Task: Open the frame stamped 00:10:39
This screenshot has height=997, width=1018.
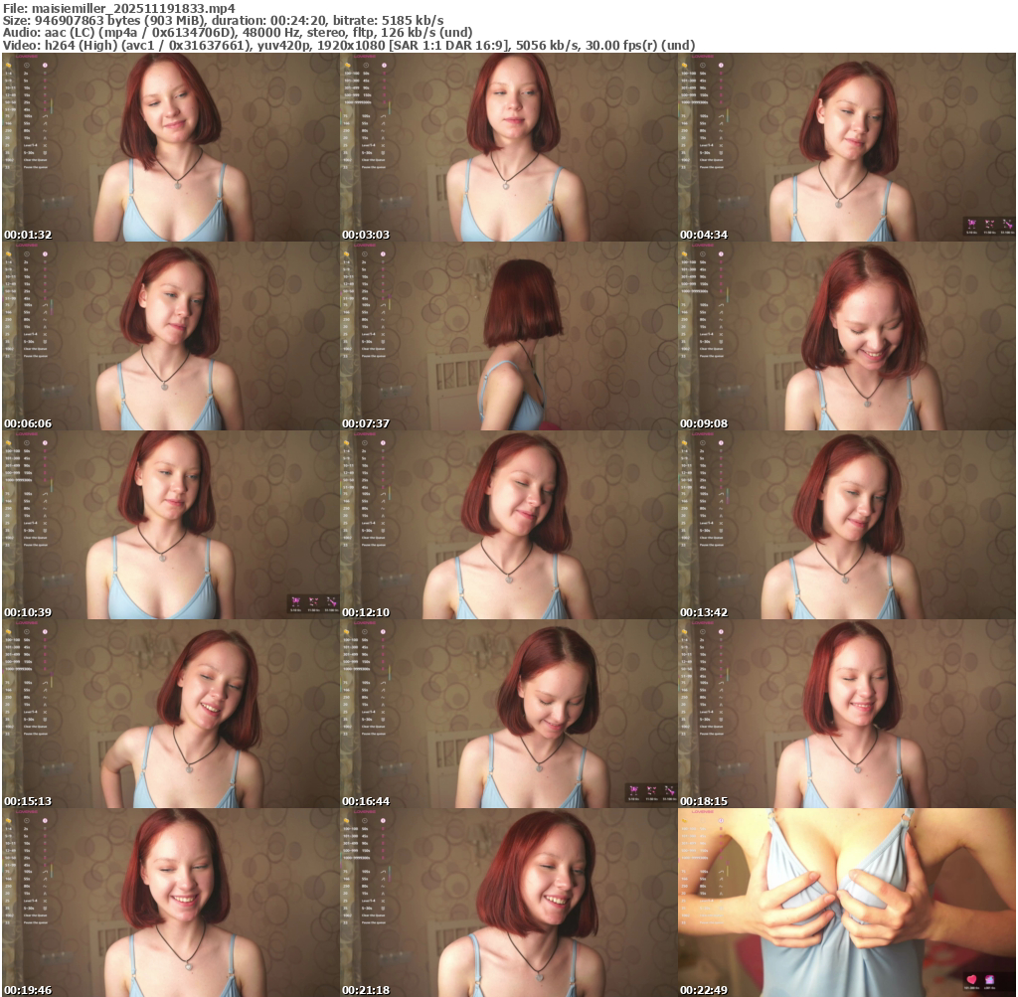Action: click(x=170, y=525)
